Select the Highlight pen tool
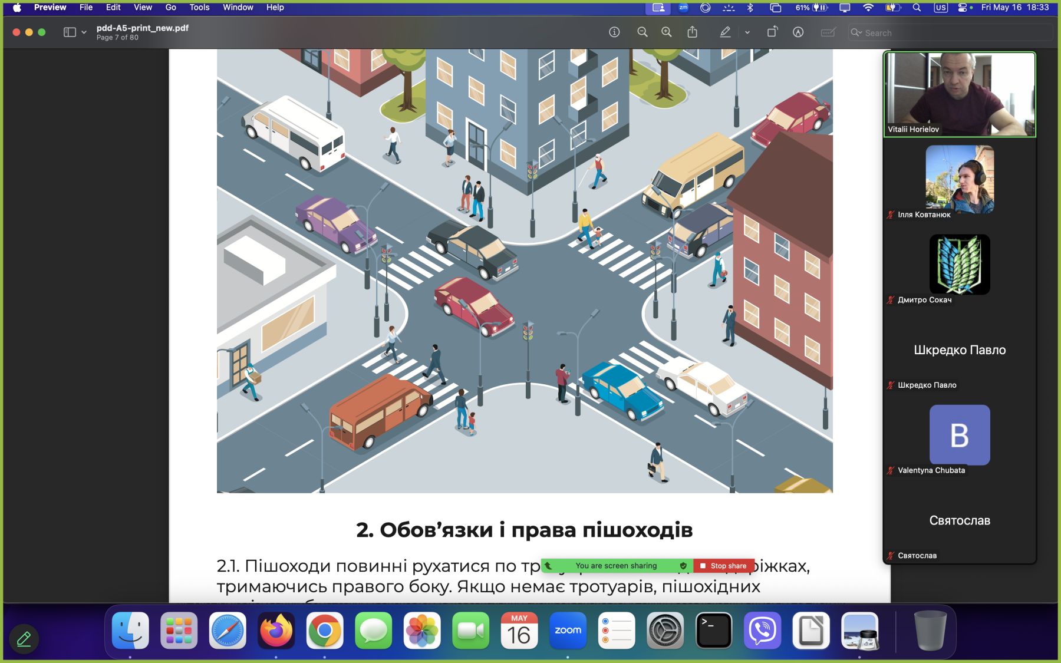The image size is (1061, 663). pyautogui.click(x=726, y=32)
